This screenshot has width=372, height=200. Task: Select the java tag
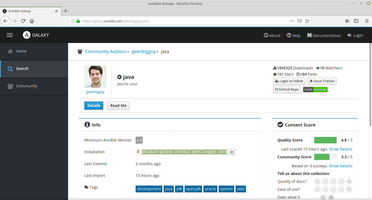(x=169, y=189)
